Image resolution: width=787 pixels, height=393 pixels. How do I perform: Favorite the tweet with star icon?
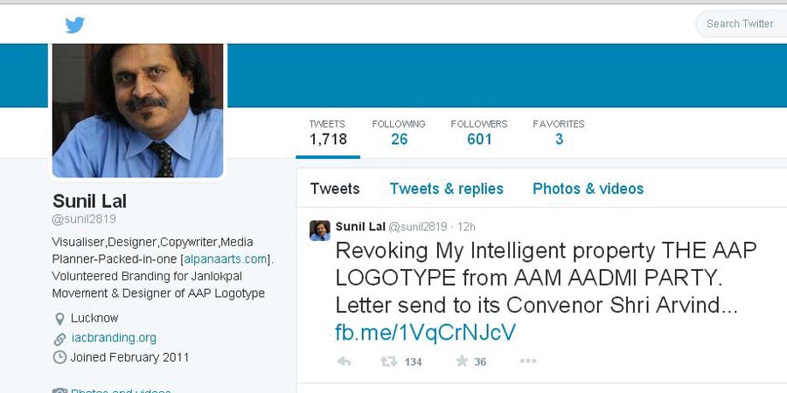[462, 362]
